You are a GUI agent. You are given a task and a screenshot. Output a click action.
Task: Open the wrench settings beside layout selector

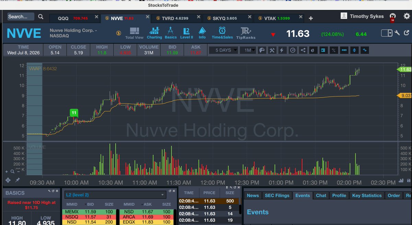click(x=398, y=33)
